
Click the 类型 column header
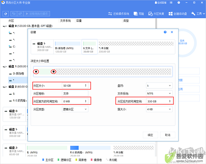pos(126,21)
